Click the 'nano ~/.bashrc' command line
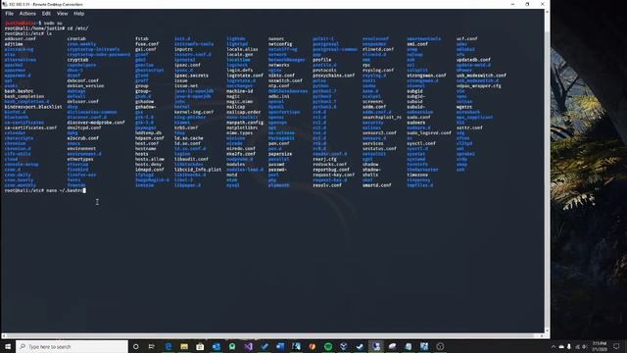 click(x=65, y=190)
